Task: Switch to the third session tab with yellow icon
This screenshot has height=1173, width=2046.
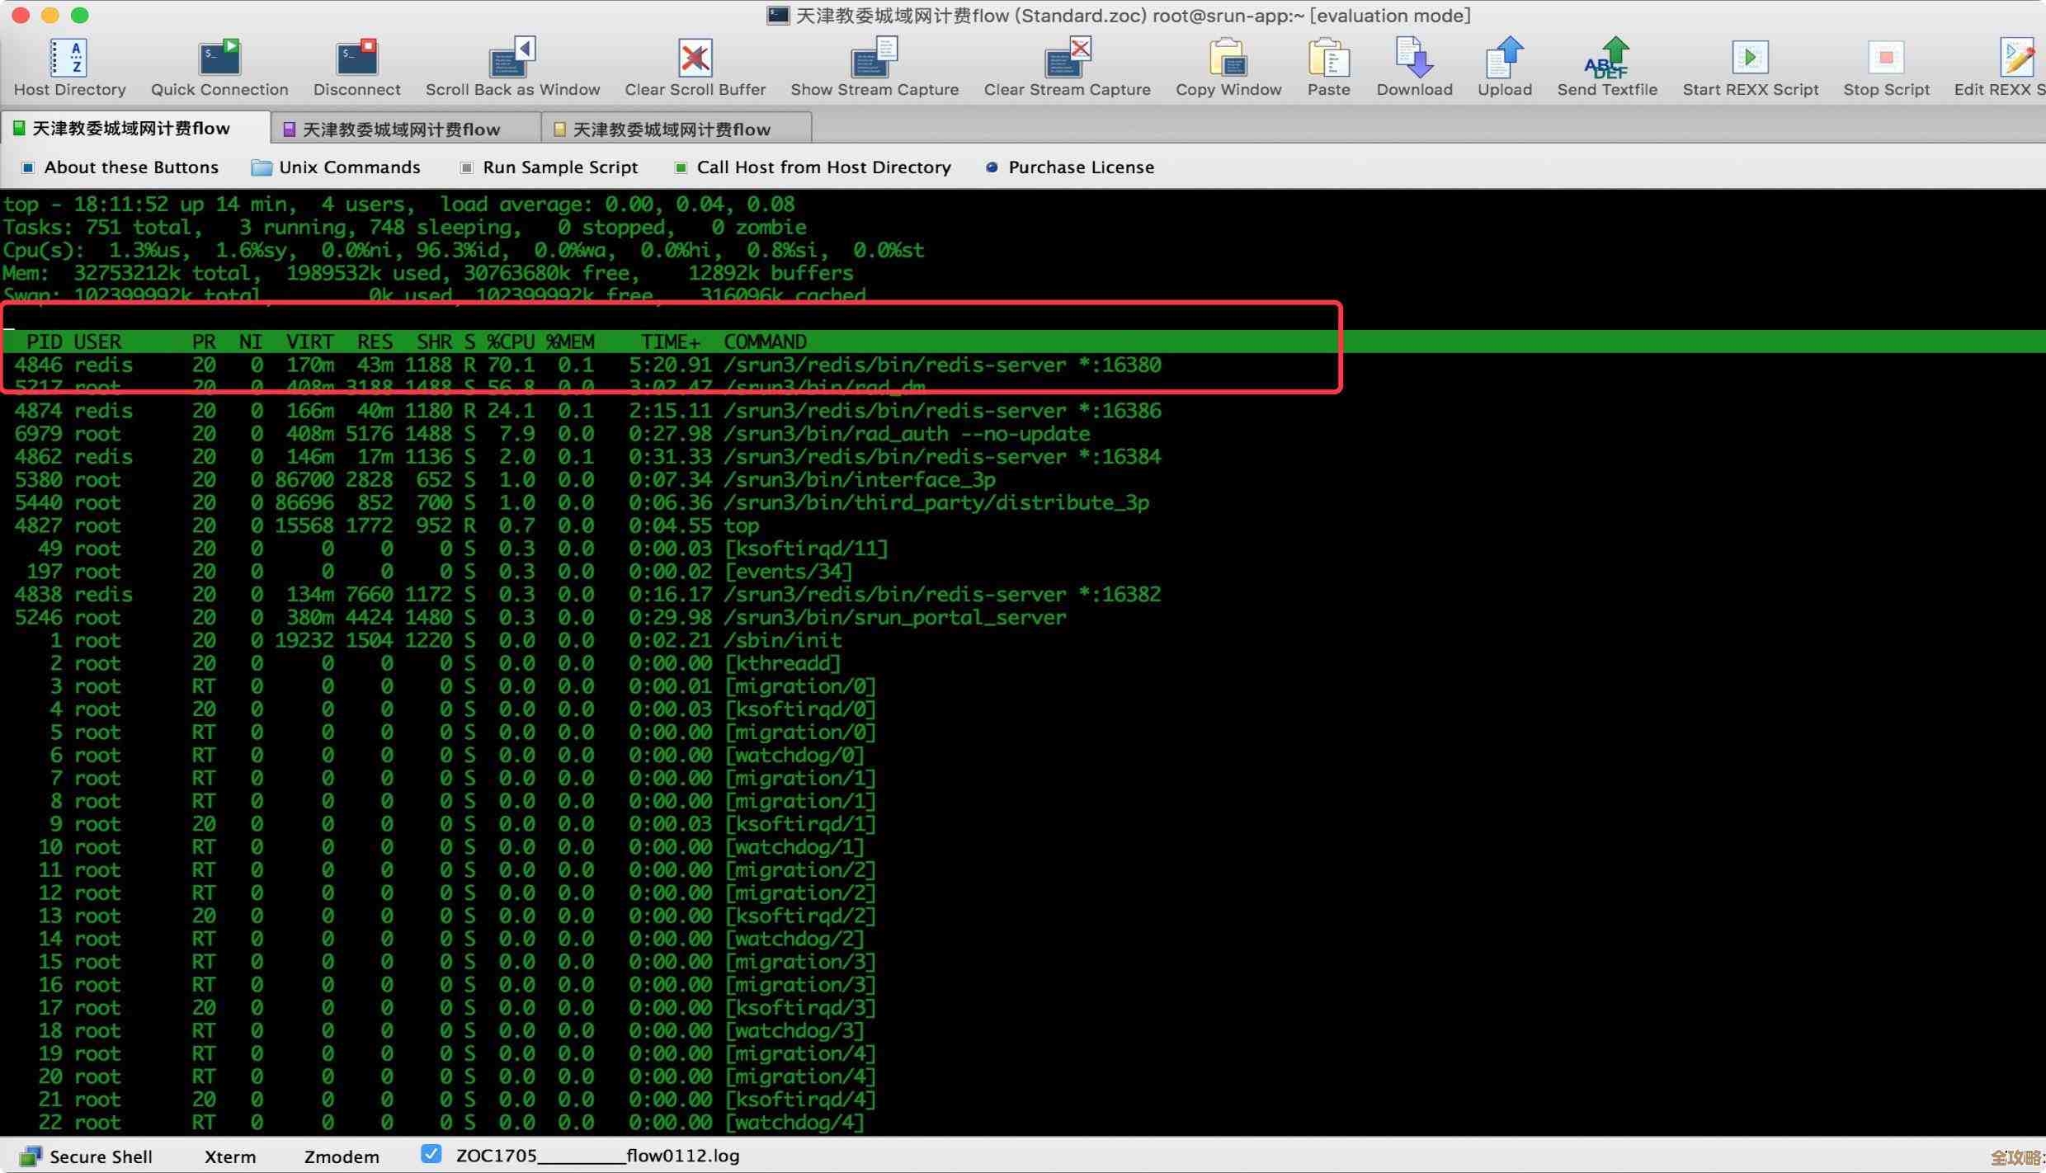Action: tap(671, 130)
